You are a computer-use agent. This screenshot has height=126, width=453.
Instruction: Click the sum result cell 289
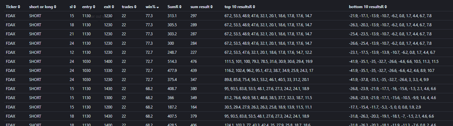[x=194, y=25]
